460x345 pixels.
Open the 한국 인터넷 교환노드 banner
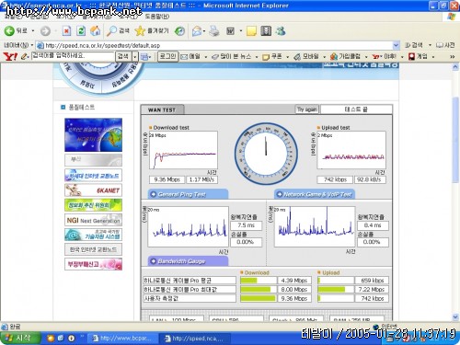93,249
